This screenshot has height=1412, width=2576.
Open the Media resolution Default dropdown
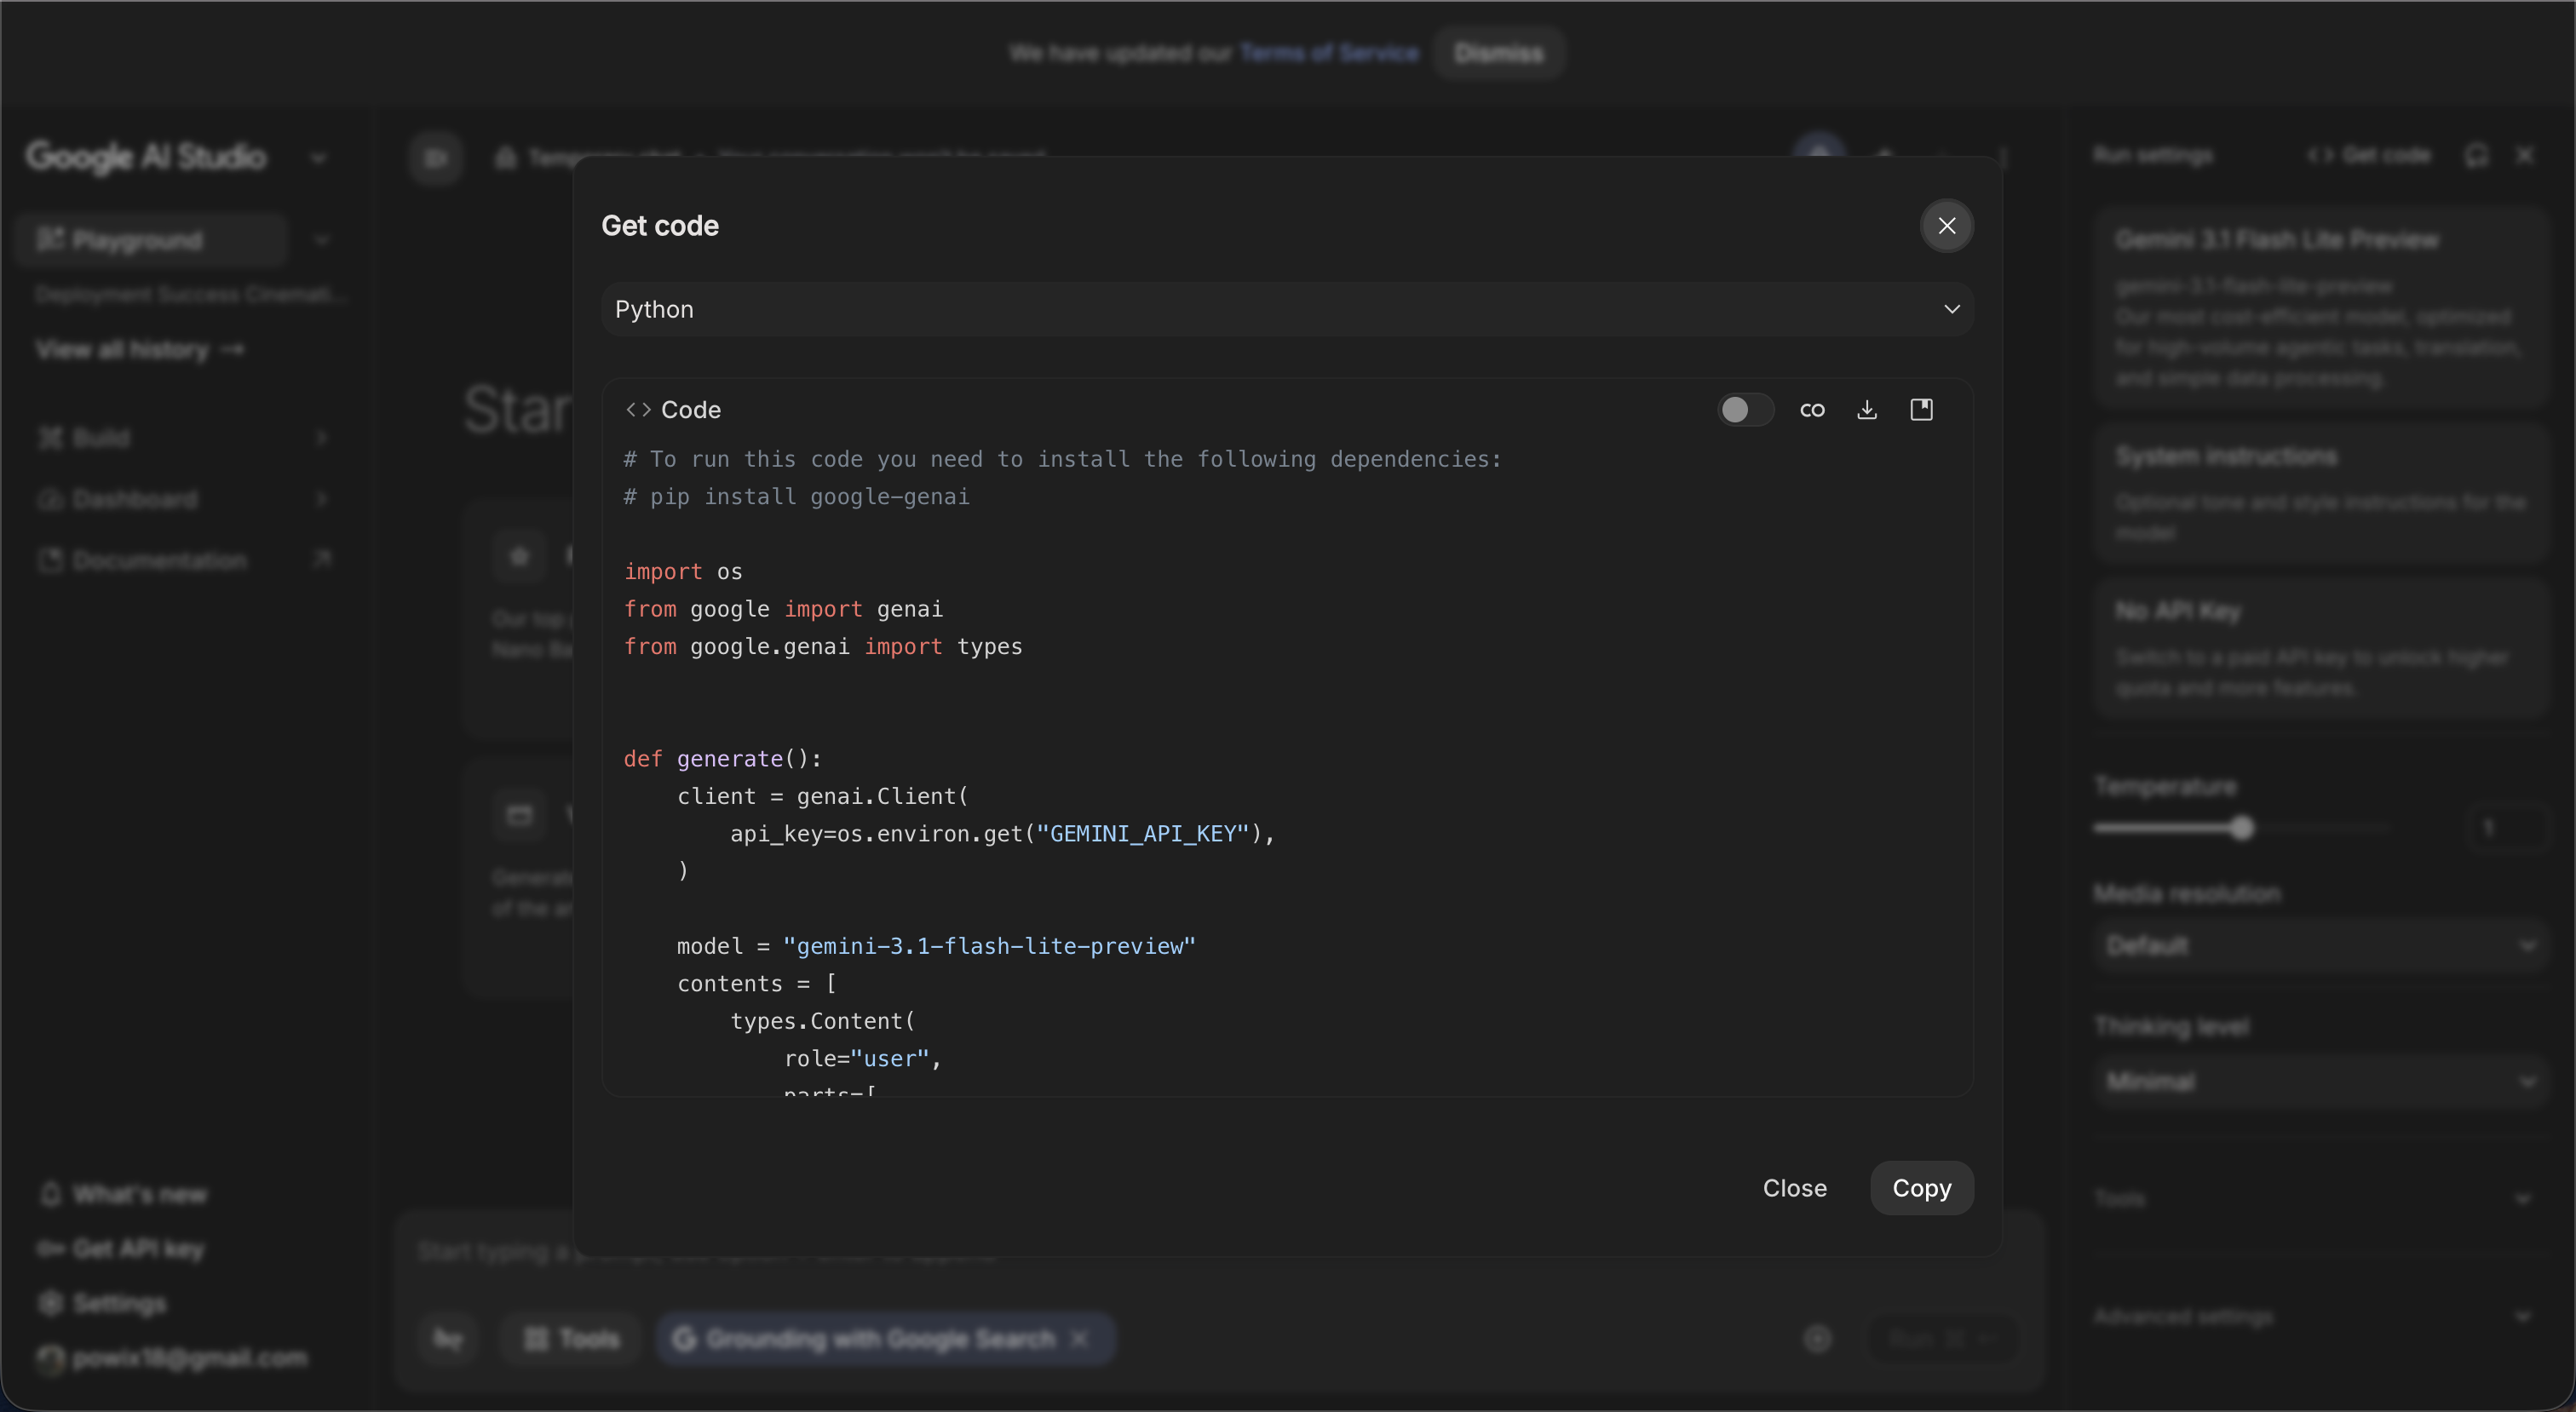[2320, 946]
